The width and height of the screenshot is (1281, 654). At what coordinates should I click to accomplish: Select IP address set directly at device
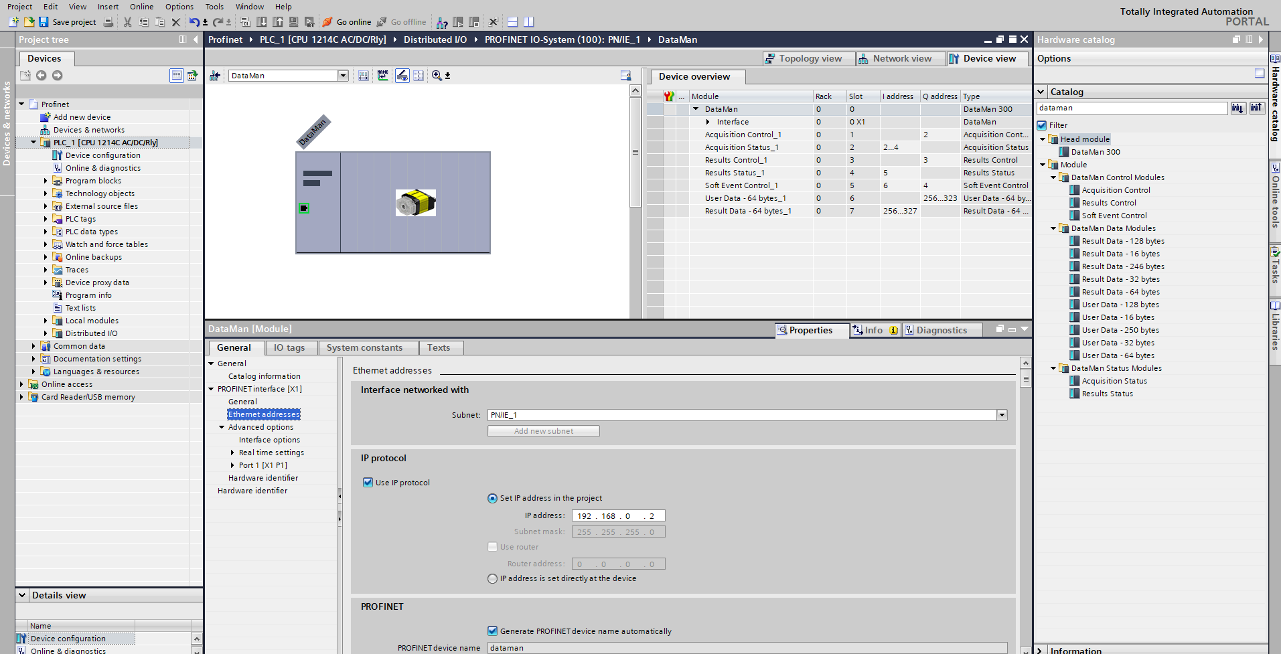tap(493, 579)
